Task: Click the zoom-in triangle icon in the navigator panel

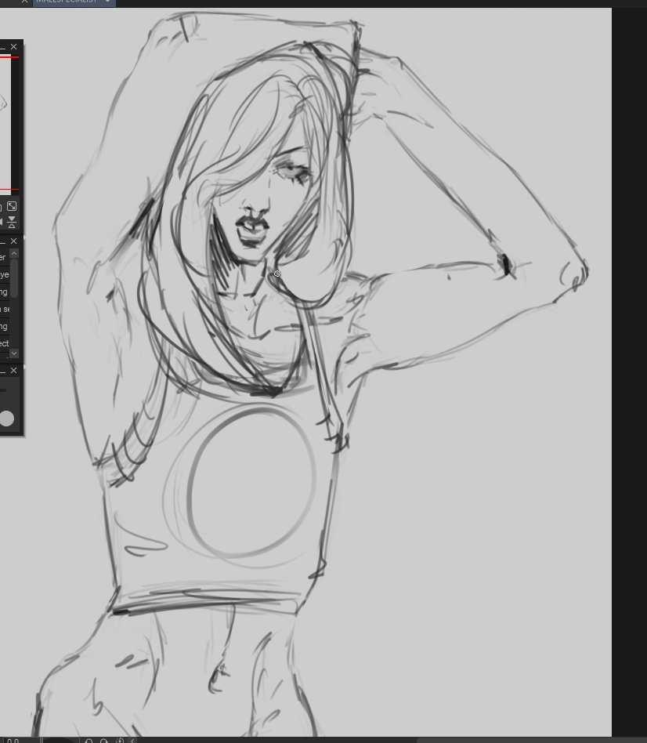Action: [x=12, y=226]
